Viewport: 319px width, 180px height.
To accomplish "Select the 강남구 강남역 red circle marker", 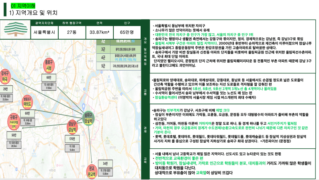I will point(72,127).
